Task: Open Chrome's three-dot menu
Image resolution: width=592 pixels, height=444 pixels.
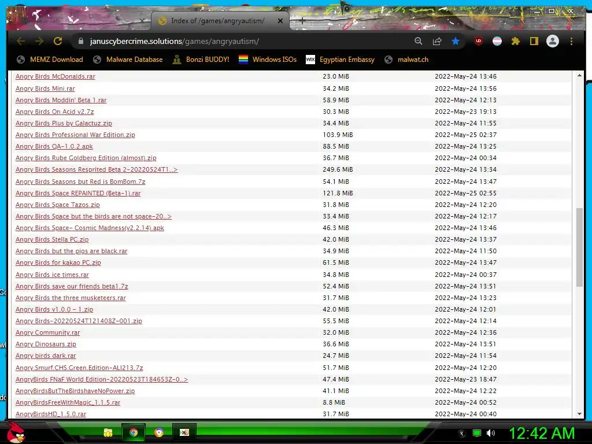Action: coord(571,41)
